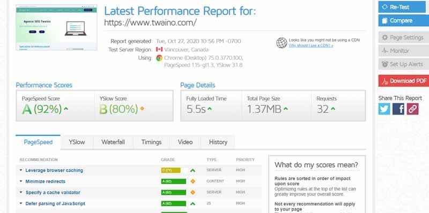
Task: Share report via Twitter icon
Action: (x=384, y=109)
